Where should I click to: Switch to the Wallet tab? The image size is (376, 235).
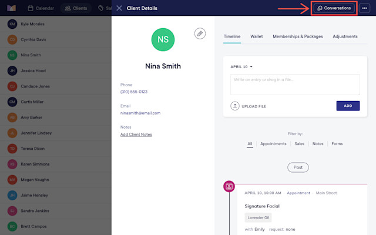[x=257, y=36]
